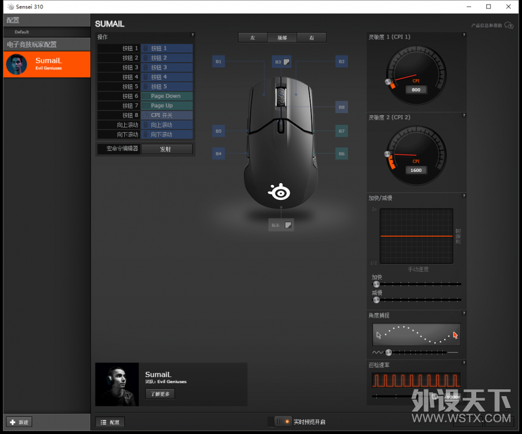This screenshot has height=434, width=522.
Task: Click the CPI 2 dial knob handle
Action: tap(388, 154)
